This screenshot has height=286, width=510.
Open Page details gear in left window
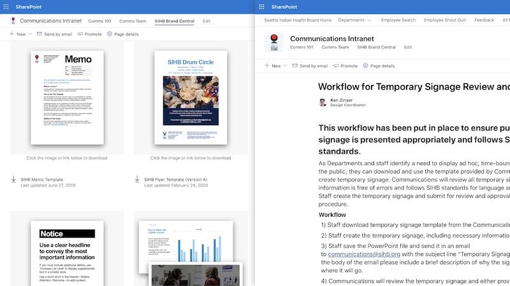click(110, 34)
